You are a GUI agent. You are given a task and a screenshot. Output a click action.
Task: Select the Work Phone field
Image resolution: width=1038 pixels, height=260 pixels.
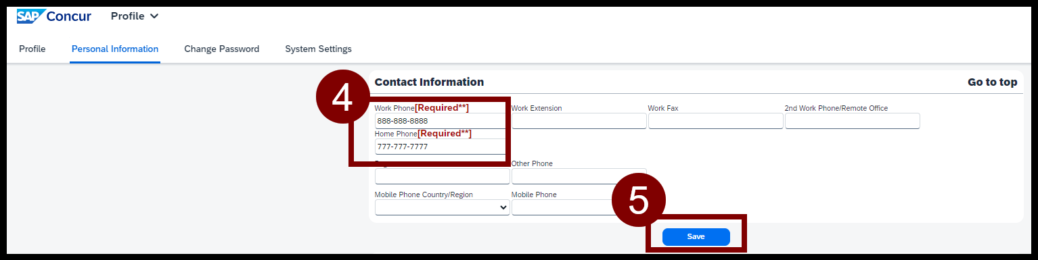441,121
